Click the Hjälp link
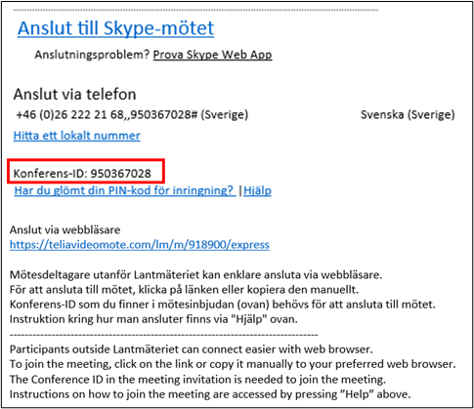 point(257,190)
